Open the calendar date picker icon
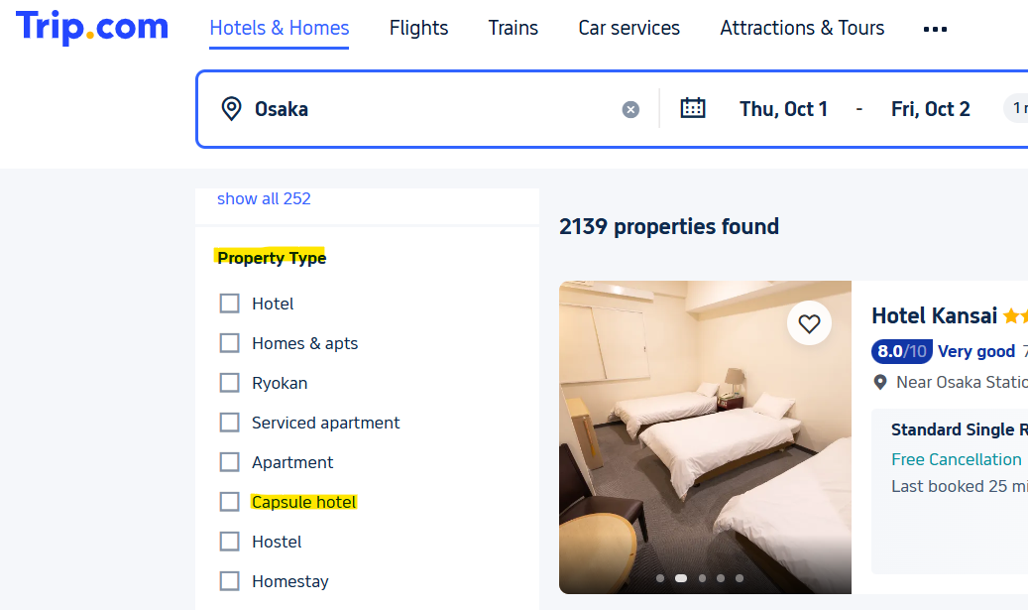 click(693, 108)
